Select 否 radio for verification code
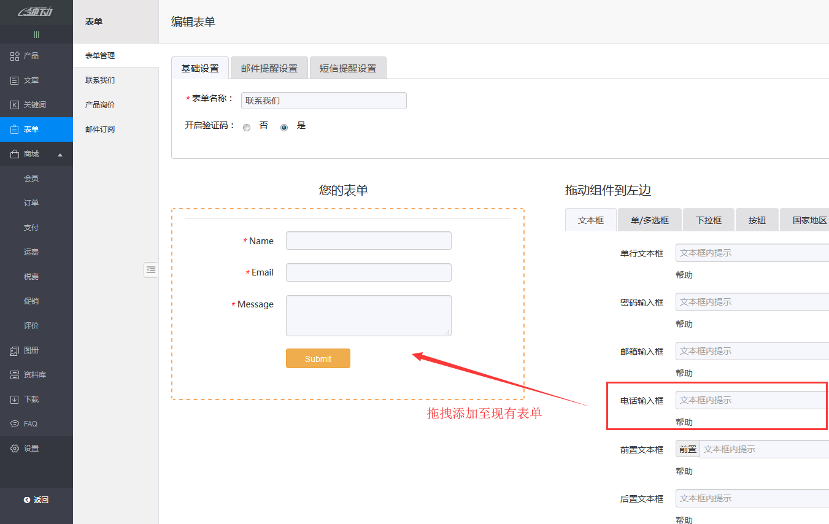 click(247, 128)
